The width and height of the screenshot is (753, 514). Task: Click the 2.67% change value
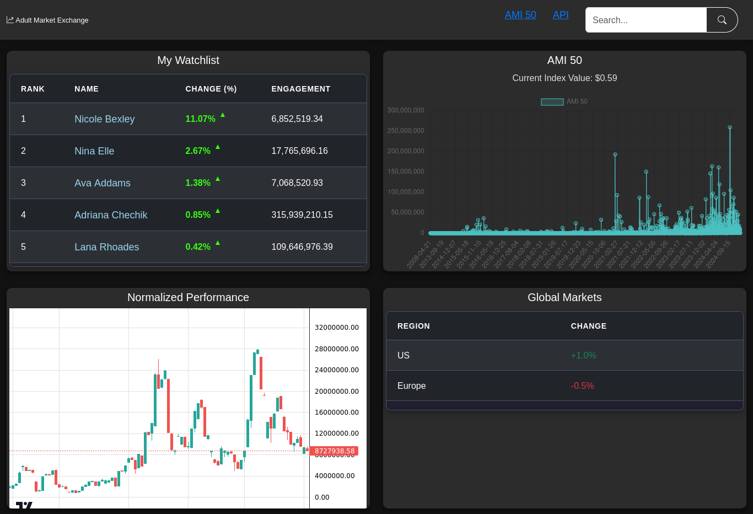(198, 151)
